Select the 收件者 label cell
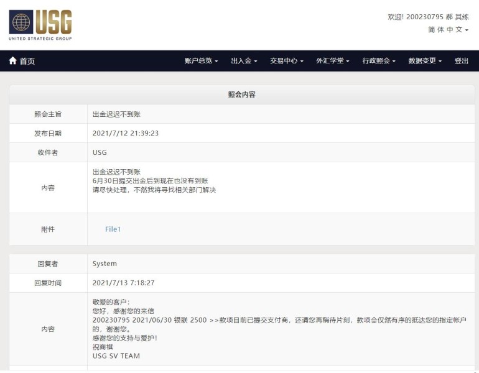Screen dimensions: 479x373 click(x=48, y=152)
